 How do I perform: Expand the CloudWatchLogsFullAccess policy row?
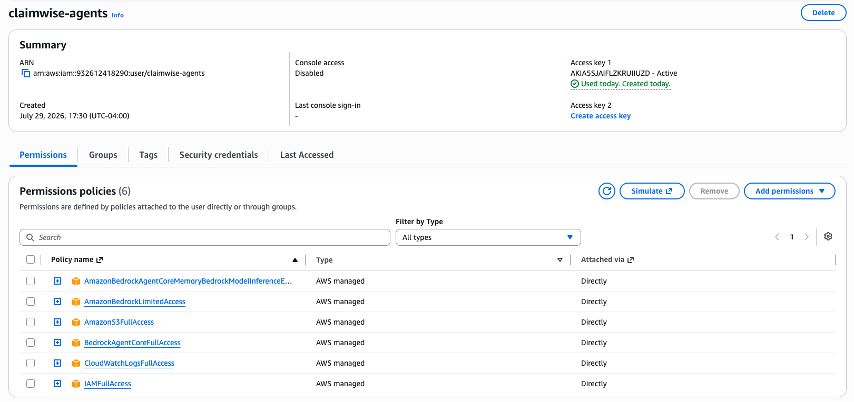click(57, 363)
